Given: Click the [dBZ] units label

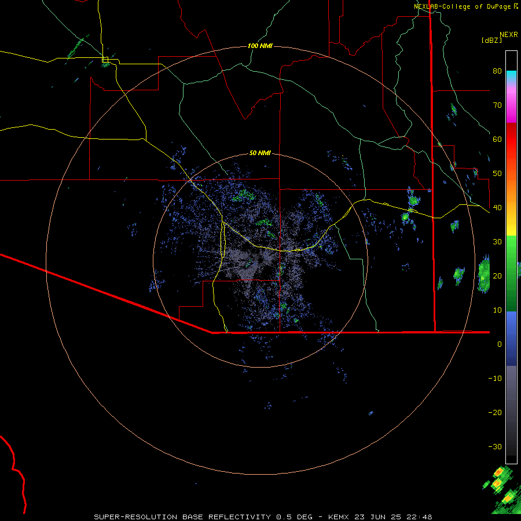Looking at the screenshot, I should coord(491,40).
